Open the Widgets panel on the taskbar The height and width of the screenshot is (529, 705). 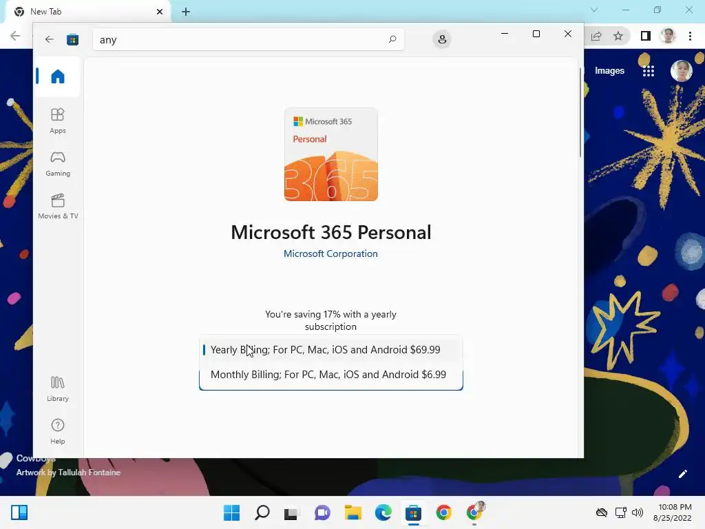[x=19, y=512]
